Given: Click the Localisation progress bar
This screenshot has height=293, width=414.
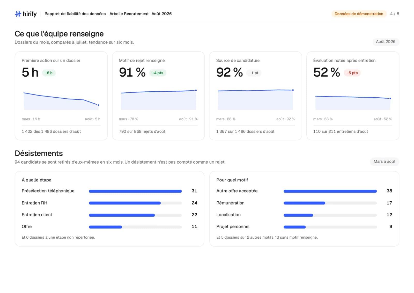Looking at the screenshot, I should pos(330,215).
